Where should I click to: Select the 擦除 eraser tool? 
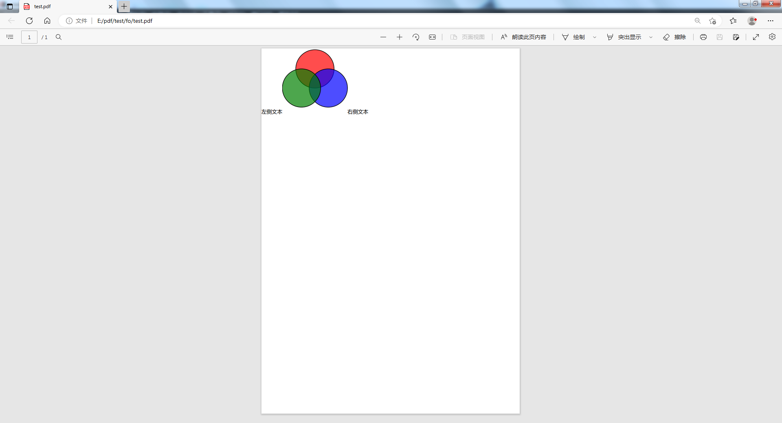click(674, 37)
